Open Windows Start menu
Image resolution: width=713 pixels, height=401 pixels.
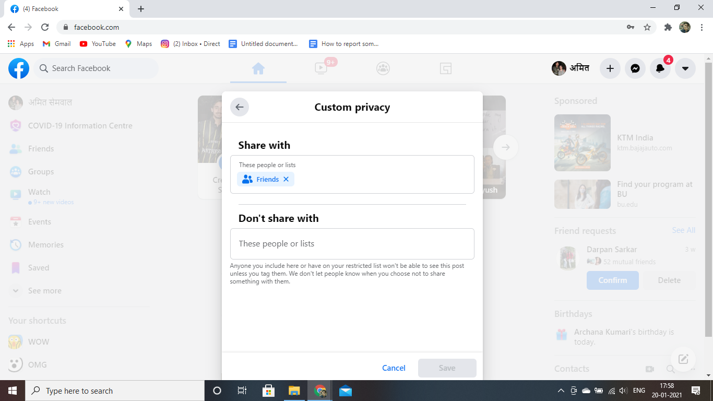[x=13, y=391]
